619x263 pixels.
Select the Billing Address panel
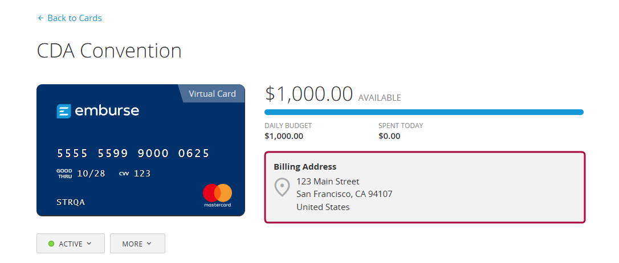coord(425,187)
